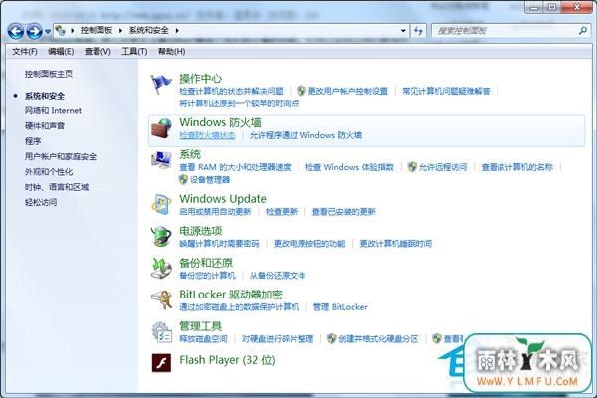
Task: Open the address bar history dropdown
Action: point(403,31)
